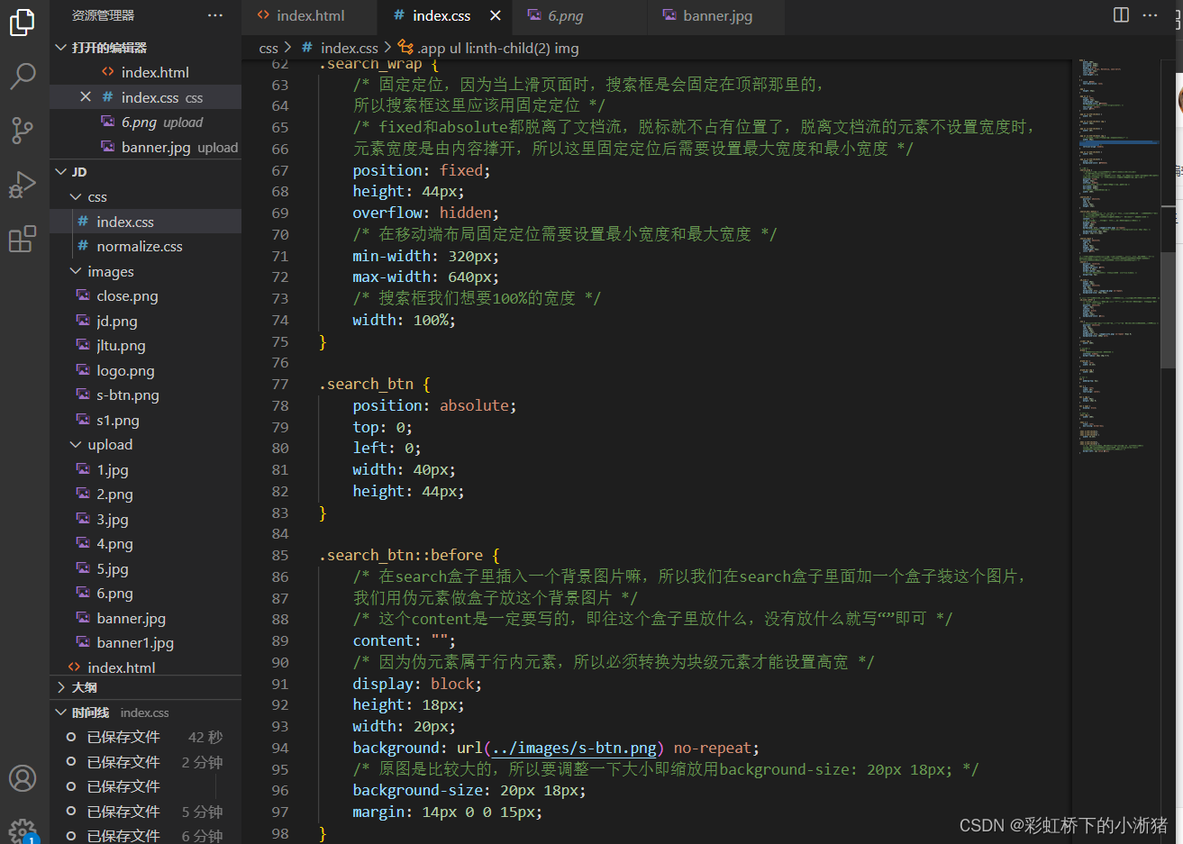Collapse the images folder
1183x844 pixels.
[x=145, y=271]
